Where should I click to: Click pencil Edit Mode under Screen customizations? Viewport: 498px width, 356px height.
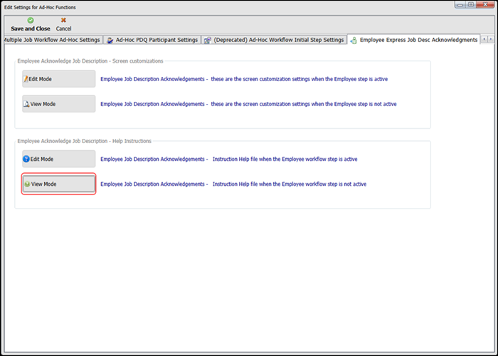(x=58, y=79)
